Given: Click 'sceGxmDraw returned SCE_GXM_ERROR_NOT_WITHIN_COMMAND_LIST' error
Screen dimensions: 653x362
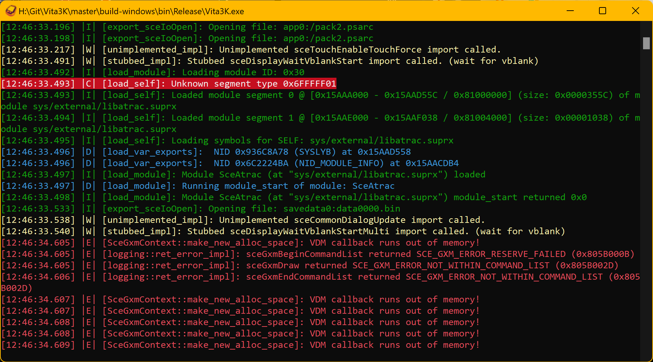Looking at the screenshot, I should coord(310,265).
